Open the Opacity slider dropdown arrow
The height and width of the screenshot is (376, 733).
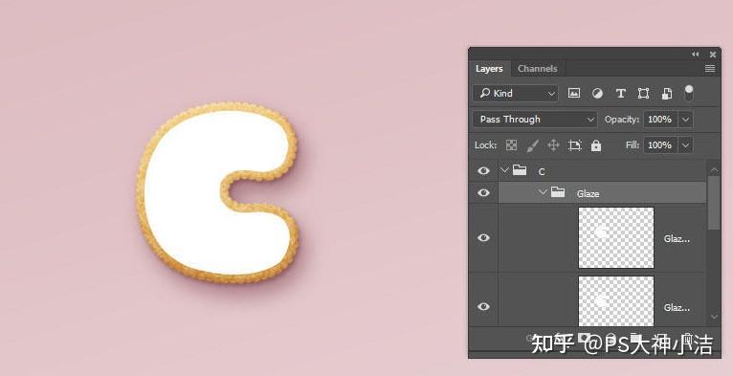(685, 120)
